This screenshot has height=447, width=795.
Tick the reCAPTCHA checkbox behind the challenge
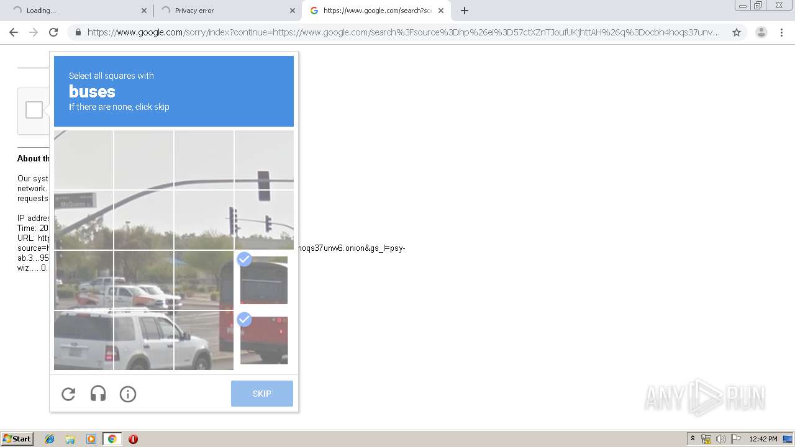pyautogui.click(x=34, y=110)
